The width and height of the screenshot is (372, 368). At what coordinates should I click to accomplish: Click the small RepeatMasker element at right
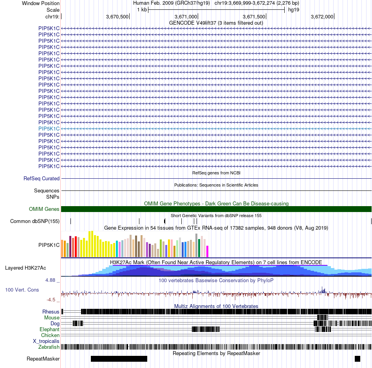(357, 359)
